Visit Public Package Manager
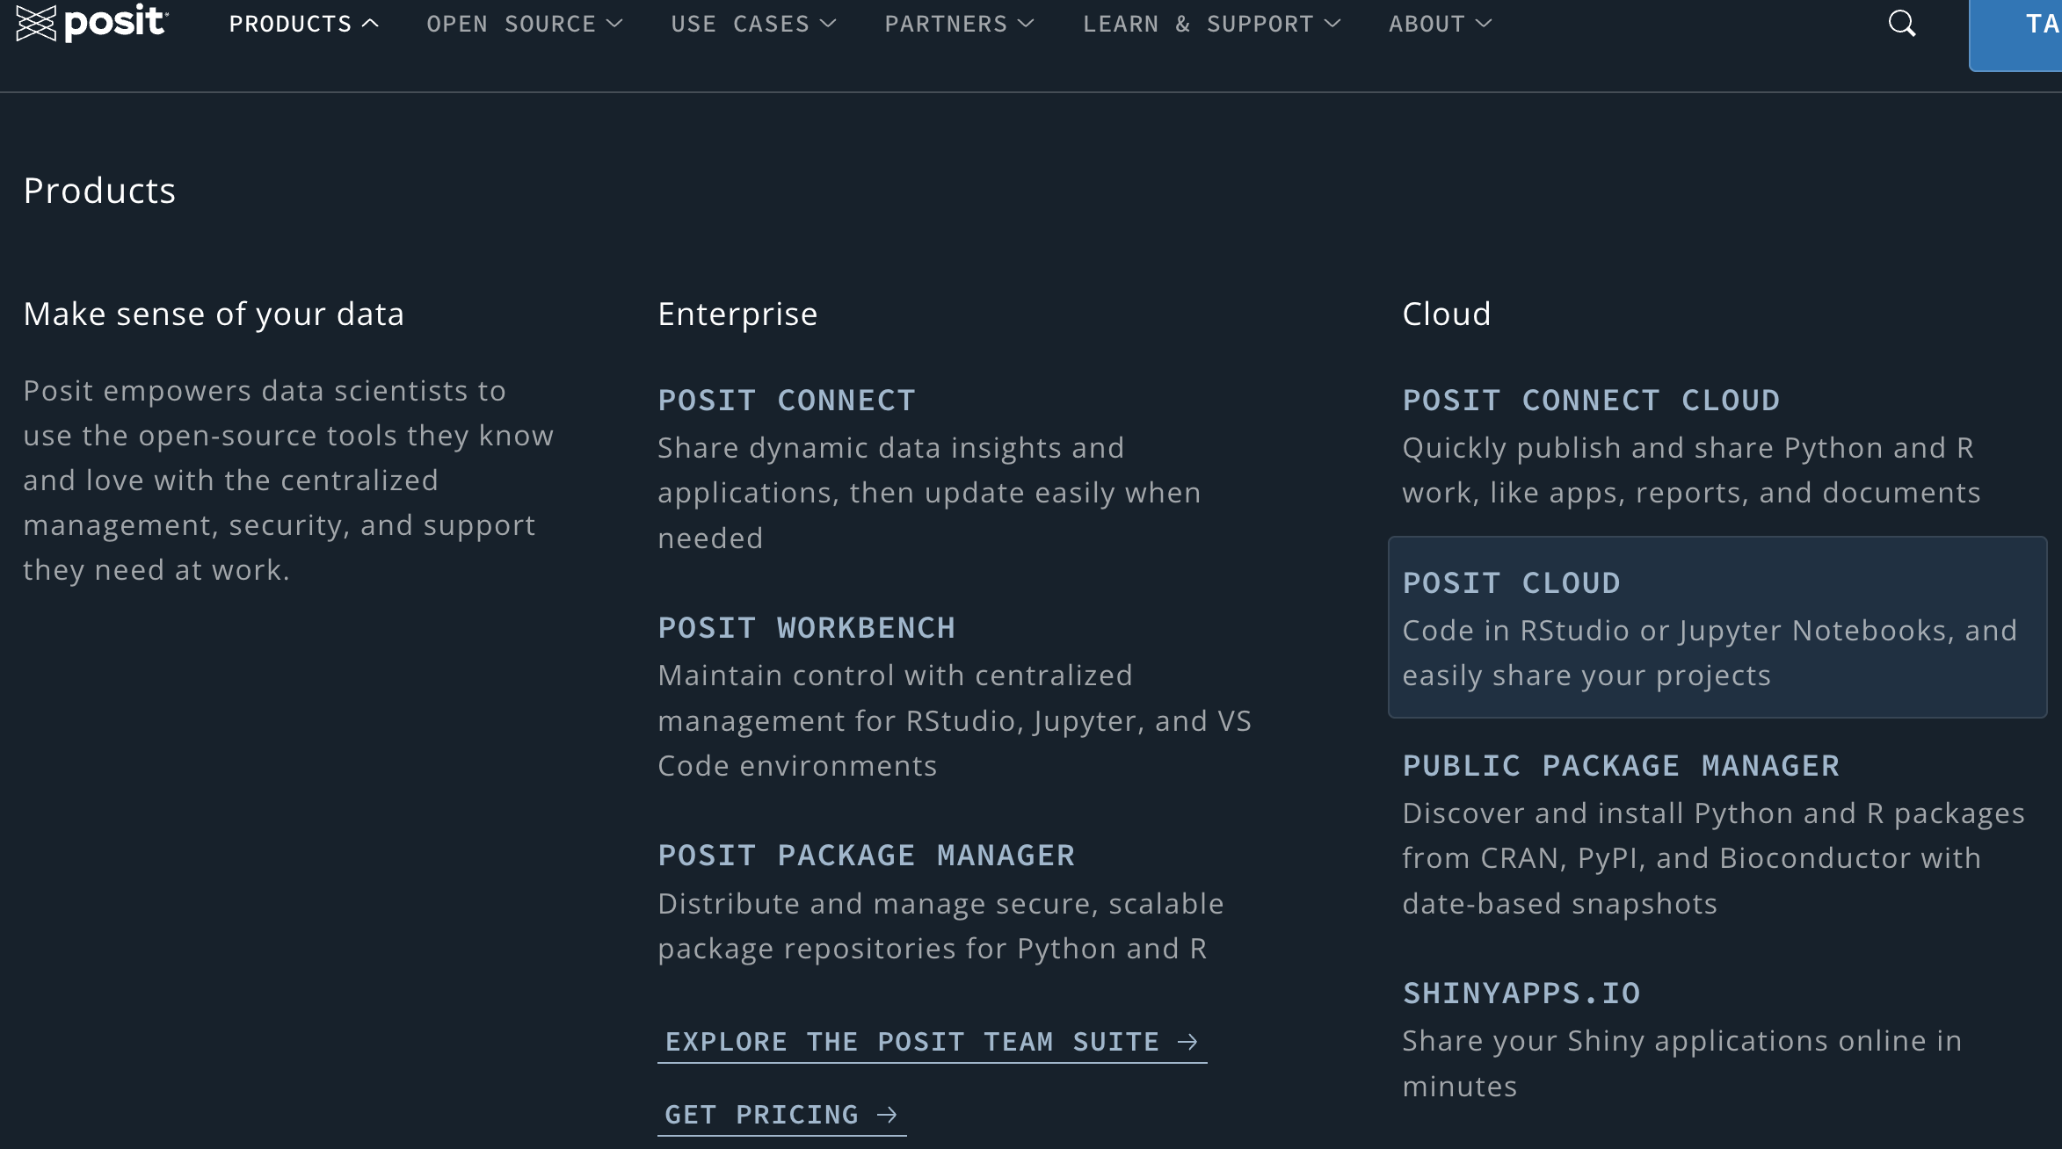This screenshot has height=1149, width=2062. tap(1622, 766)
